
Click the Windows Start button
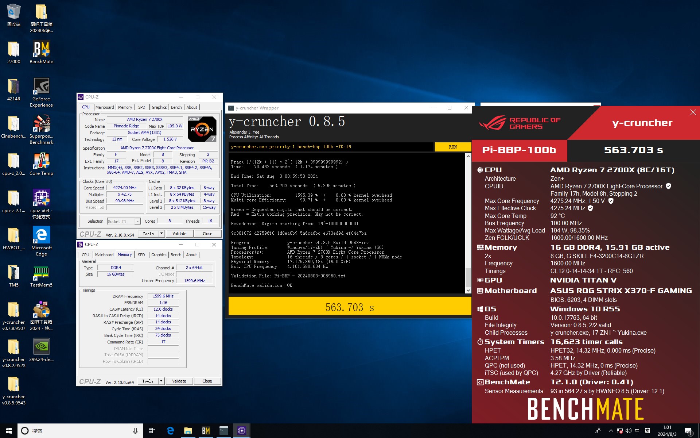pyautogui.click(x=9, y=431)
